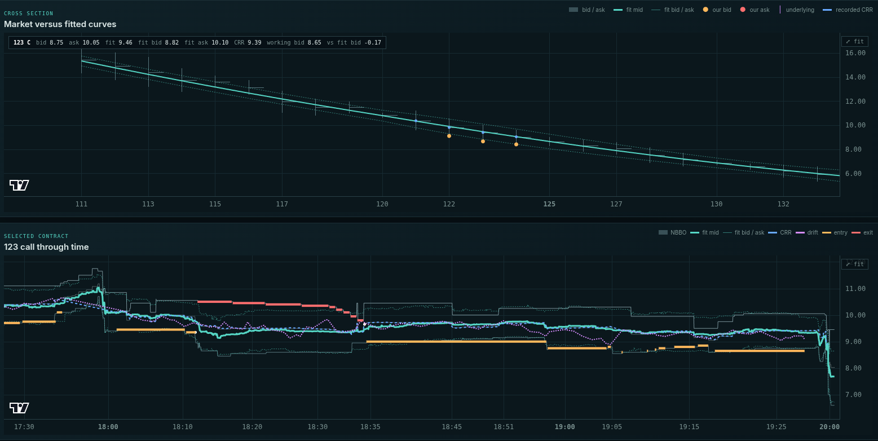Click strike 111 on the x-axis

tap(82, 204)
